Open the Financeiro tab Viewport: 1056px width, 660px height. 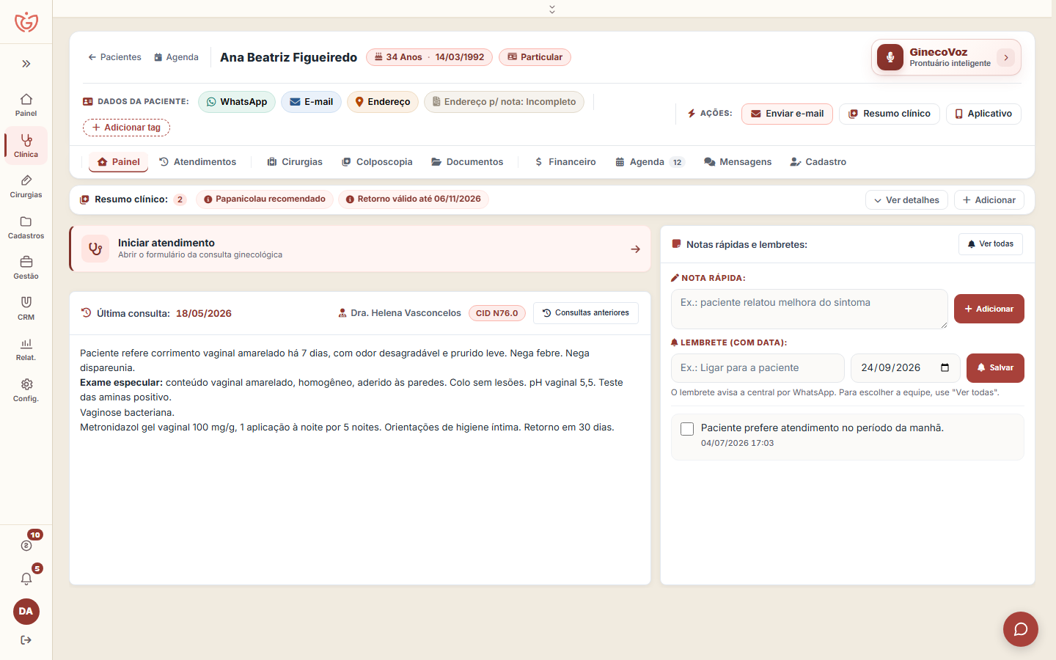click(565, 162)
